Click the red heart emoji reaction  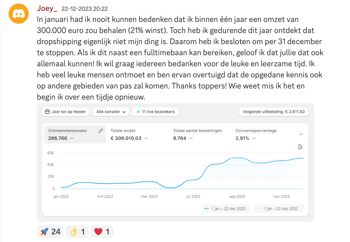coord(102,232)
